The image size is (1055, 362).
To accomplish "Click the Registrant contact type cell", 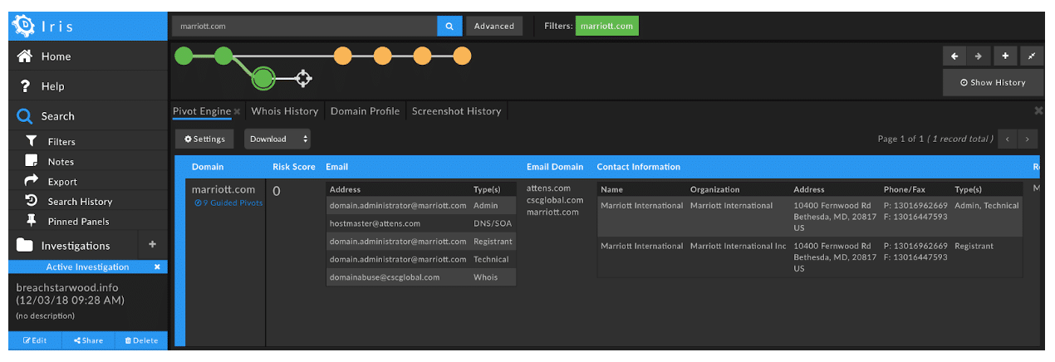I will pos(974,246).
